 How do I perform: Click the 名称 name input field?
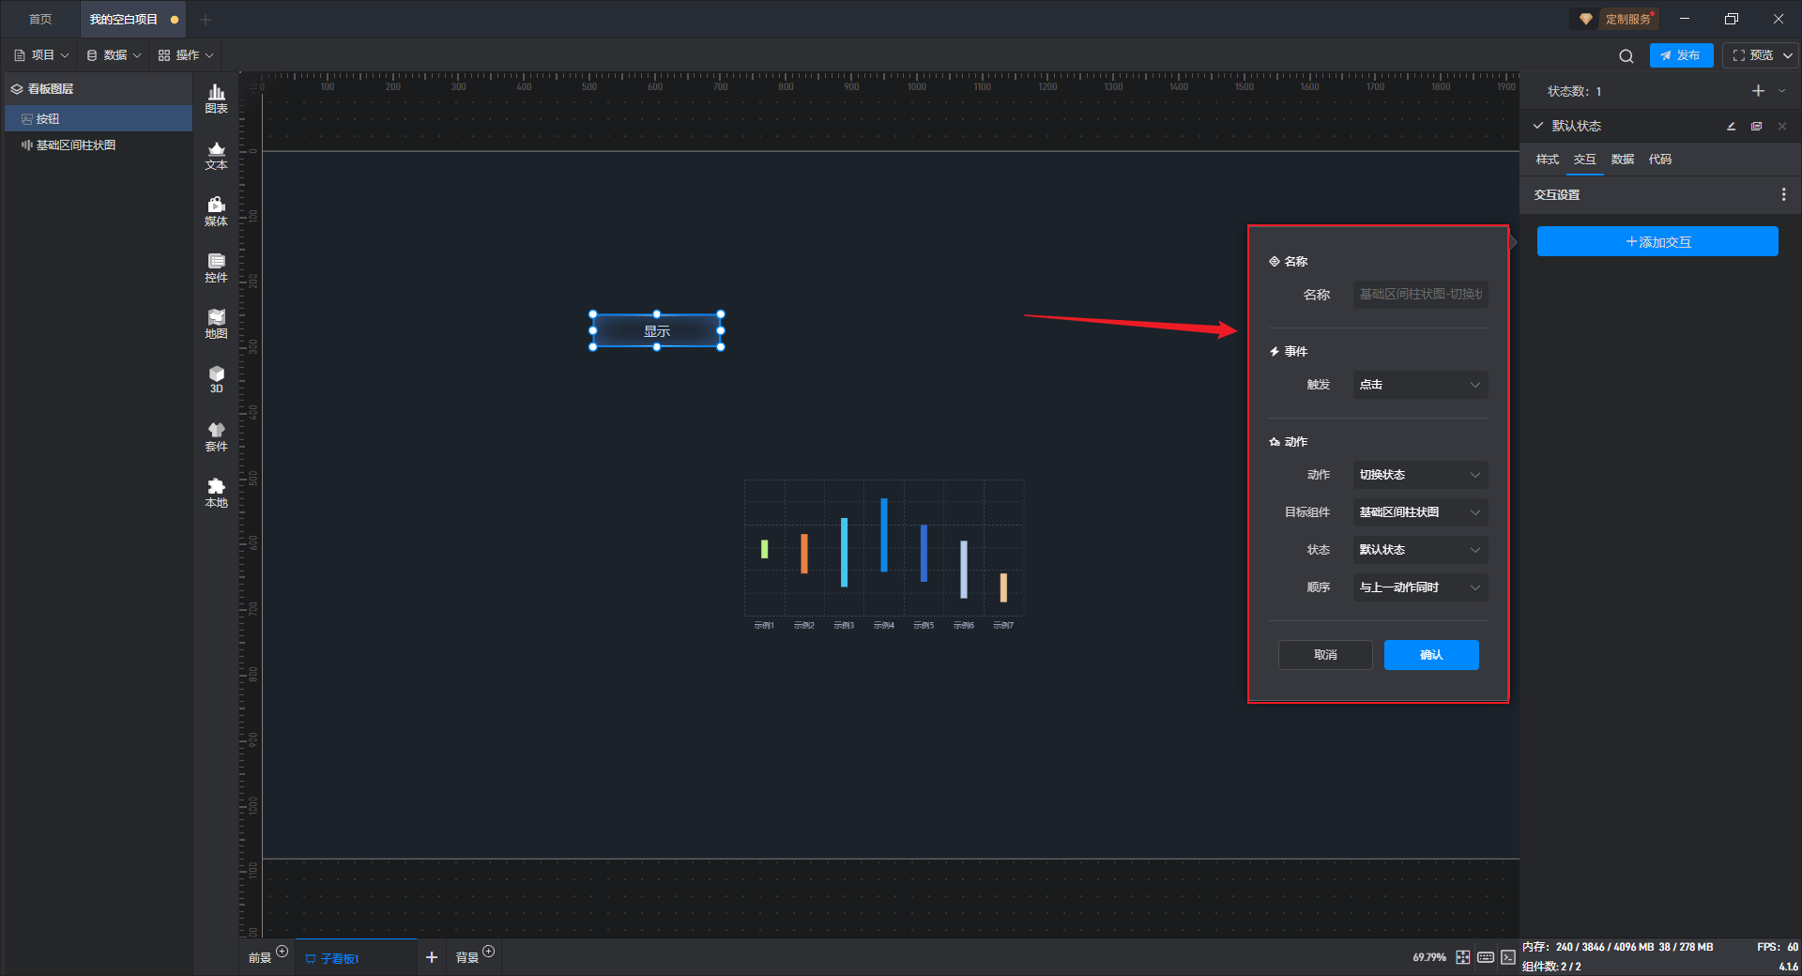click(1419, 295)
